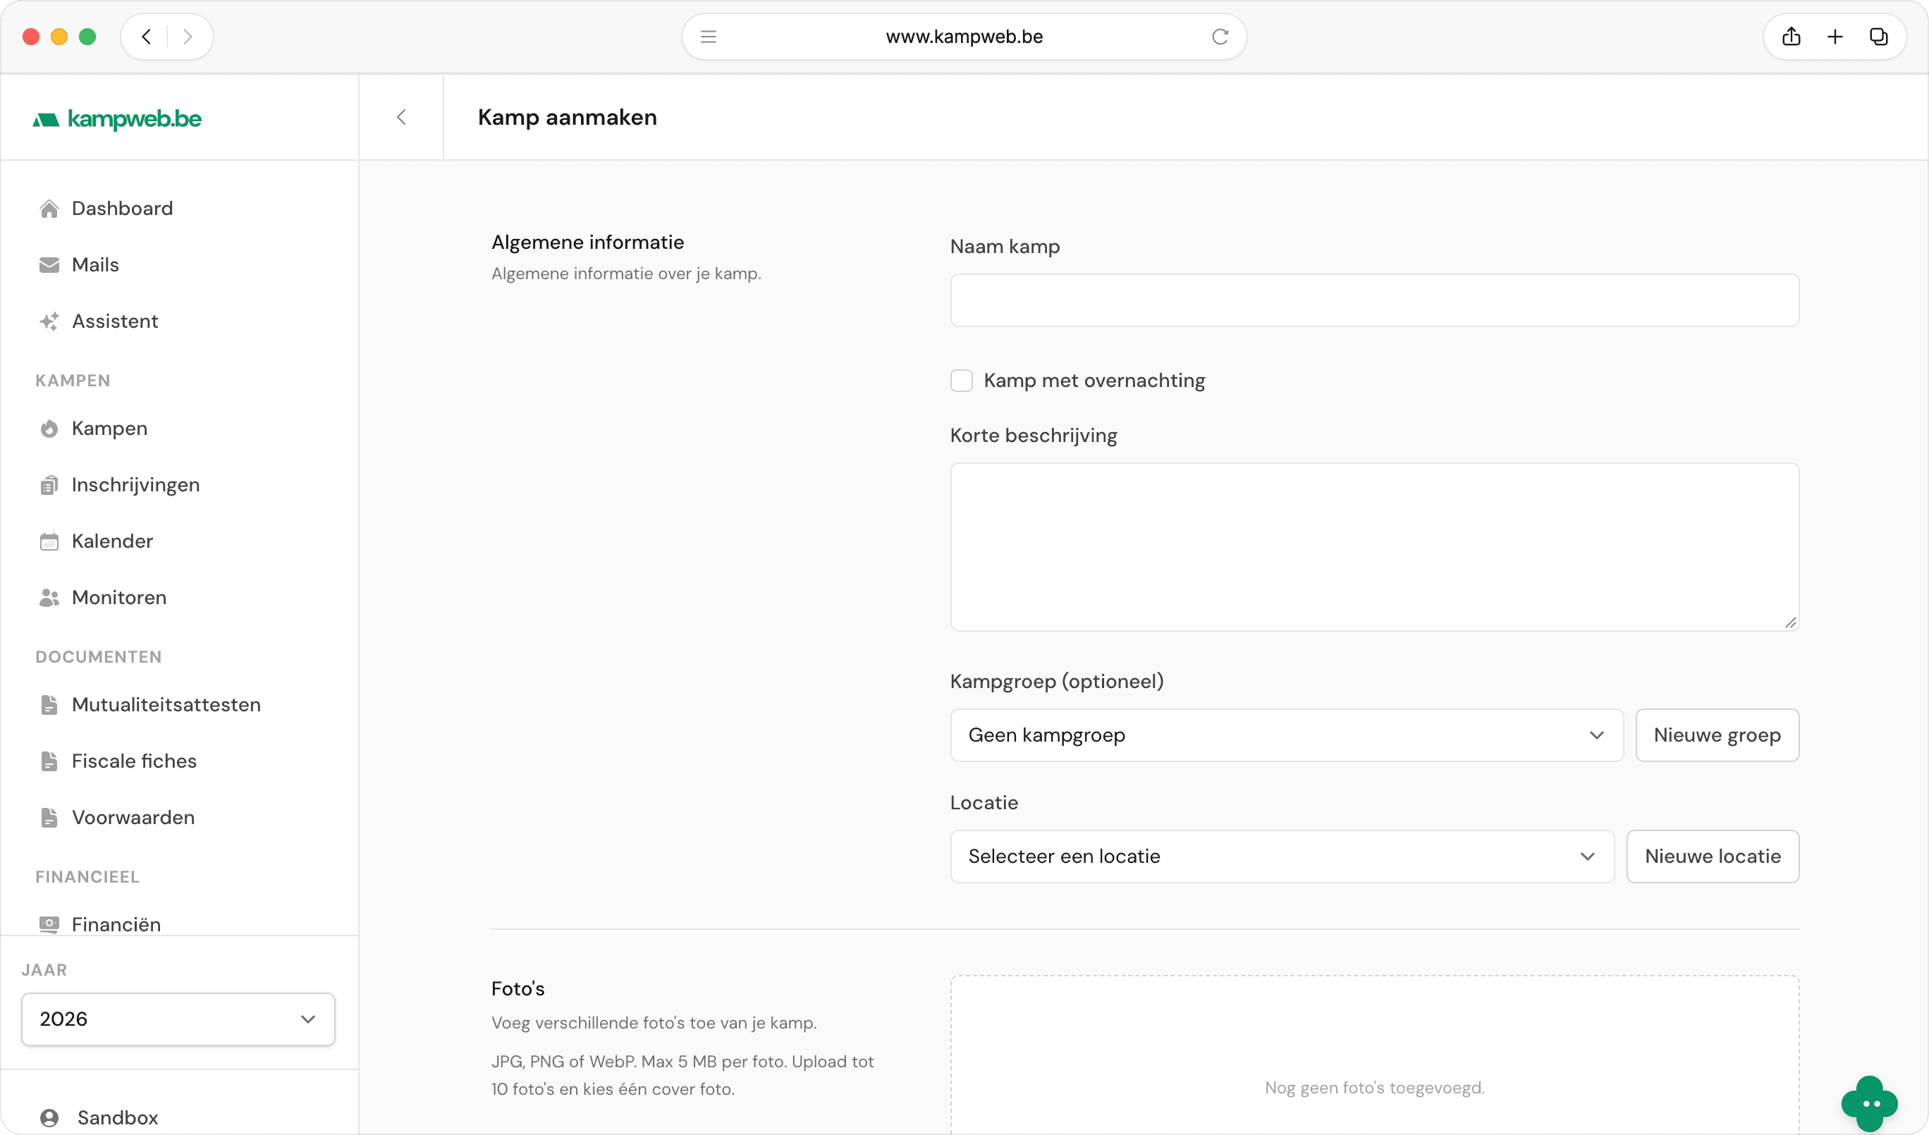Screen dimensions: 1929x1135
Task: Click the Nieuwe locatie button
Action: pos(1713,857)
